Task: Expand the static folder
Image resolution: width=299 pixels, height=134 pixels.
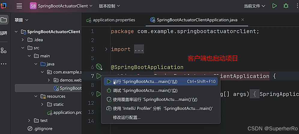Action: point(42,104)
